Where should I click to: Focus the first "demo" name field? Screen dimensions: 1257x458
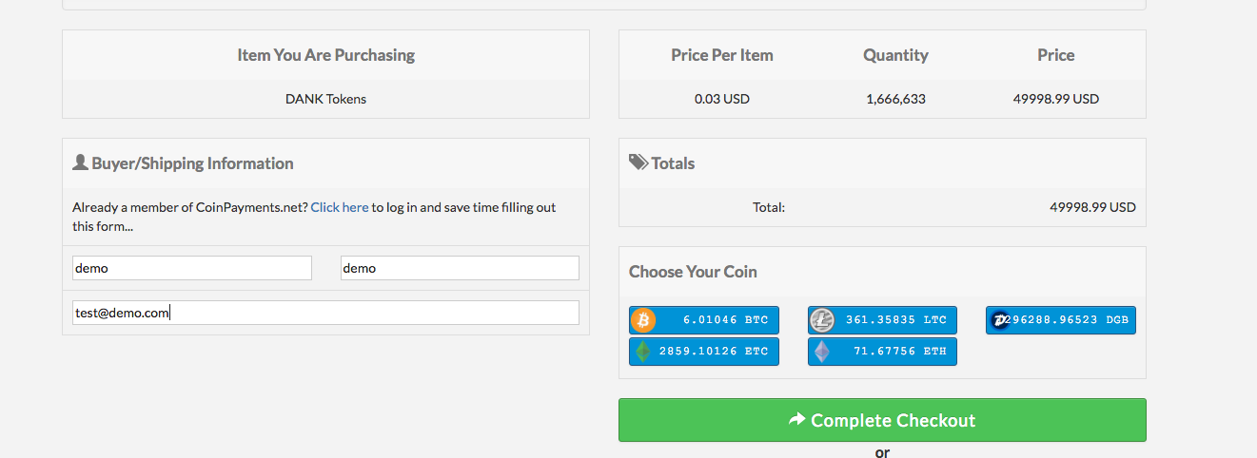pyautogui.click(x=192, y=268)
